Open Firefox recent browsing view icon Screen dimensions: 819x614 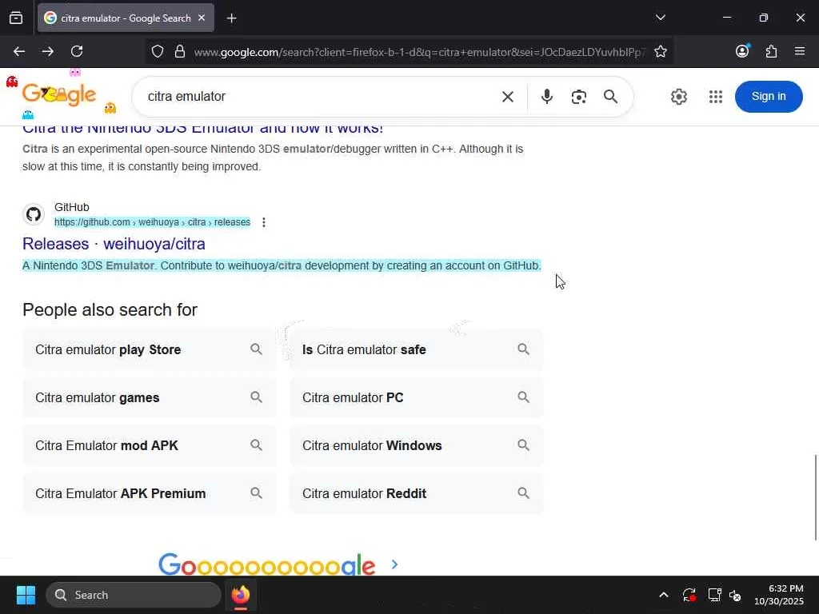coord(16,18)
